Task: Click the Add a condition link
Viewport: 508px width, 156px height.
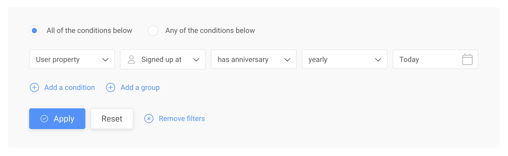Action: point(69,88)
